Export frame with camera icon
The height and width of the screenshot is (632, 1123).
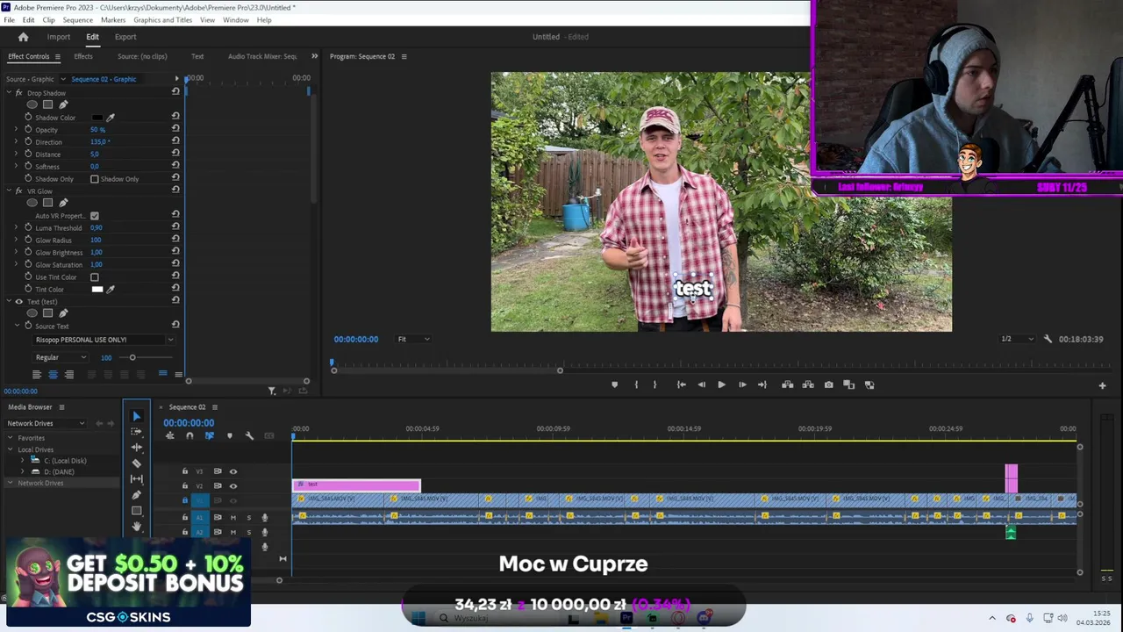pos(828,384)
